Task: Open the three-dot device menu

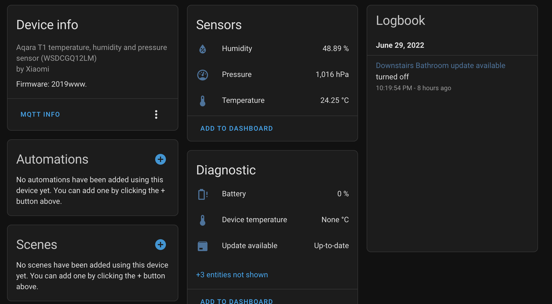Action: point(156,114)
